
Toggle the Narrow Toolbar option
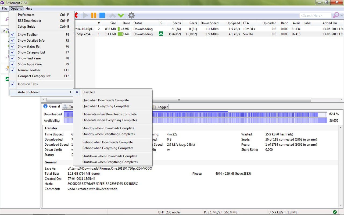(42, 70)
